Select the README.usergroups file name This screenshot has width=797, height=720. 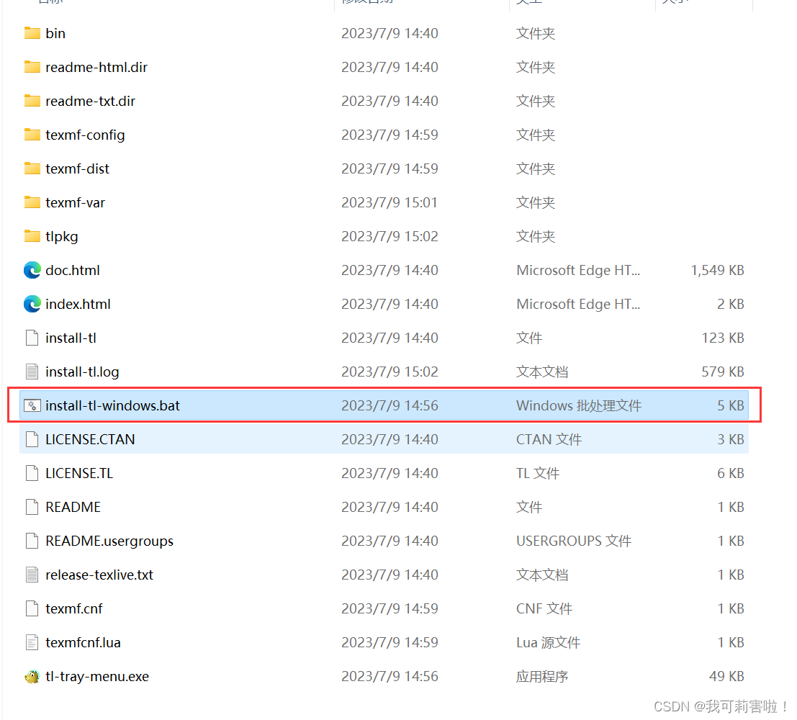(x=109, y=541)
